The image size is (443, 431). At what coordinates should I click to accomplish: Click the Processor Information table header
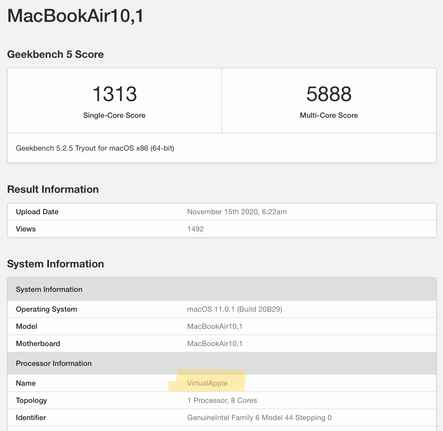[222, 363]
